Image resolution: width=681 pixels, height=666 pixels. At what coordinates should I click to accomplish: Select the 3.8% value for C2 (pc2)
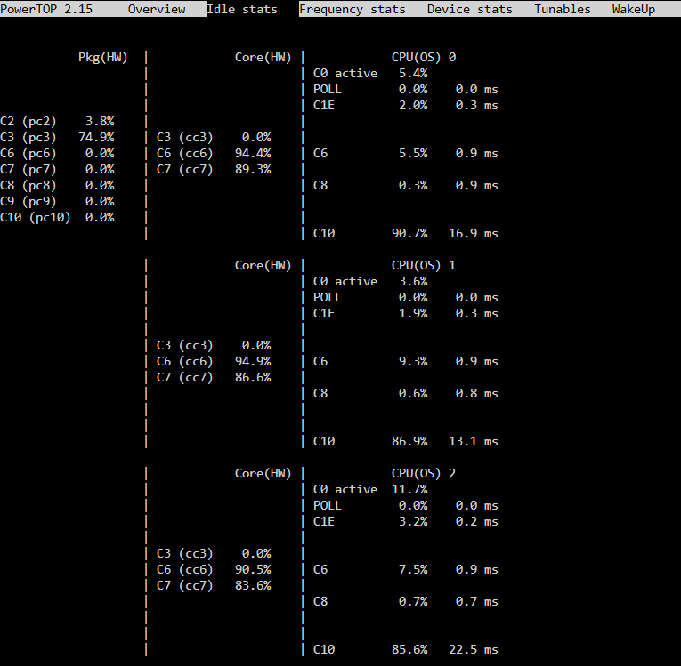100,121
